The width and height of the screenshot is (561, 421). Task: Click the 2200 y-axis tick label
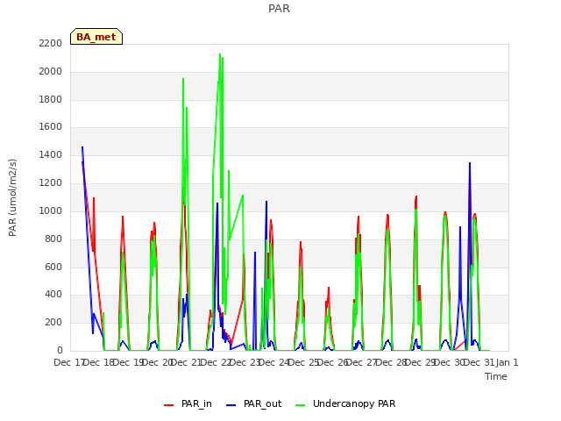click(x=51, y=44)
